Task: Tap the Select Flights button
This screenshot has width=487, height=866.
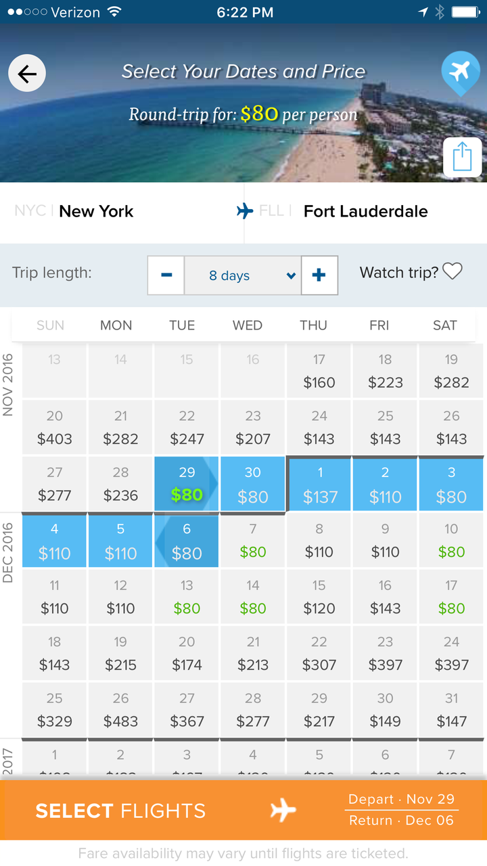Action: click(x=120, y=811)
